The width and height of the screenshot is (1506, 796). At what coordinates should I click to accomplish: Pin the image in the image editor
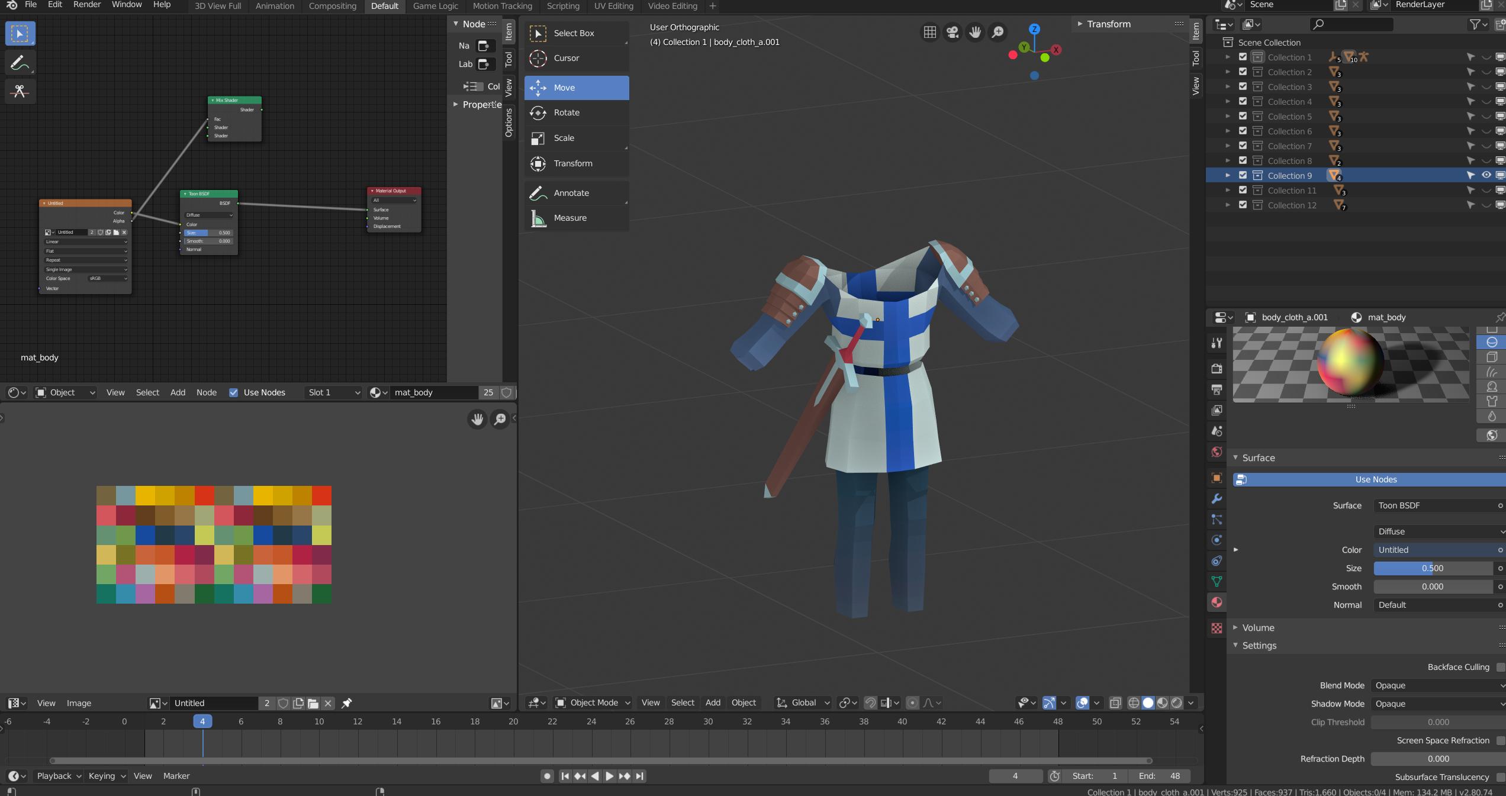347,703
